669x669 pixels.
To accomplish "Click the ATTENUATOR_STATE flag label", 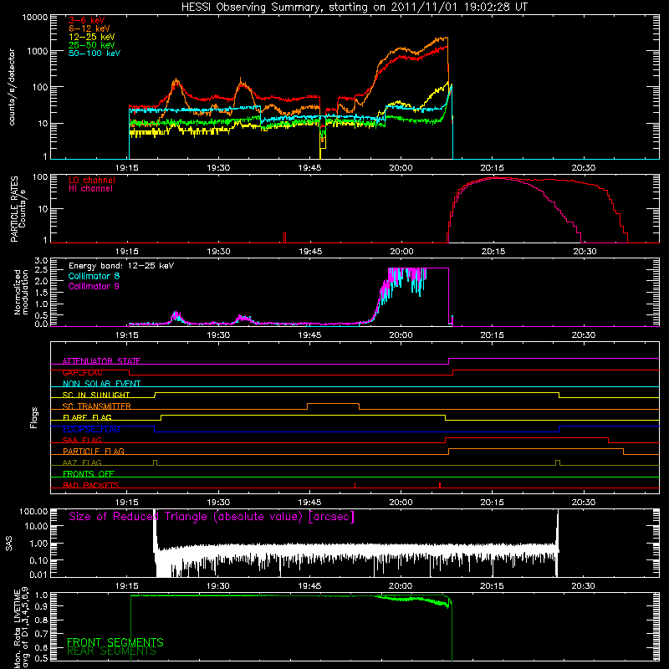I will click(101, 361).
